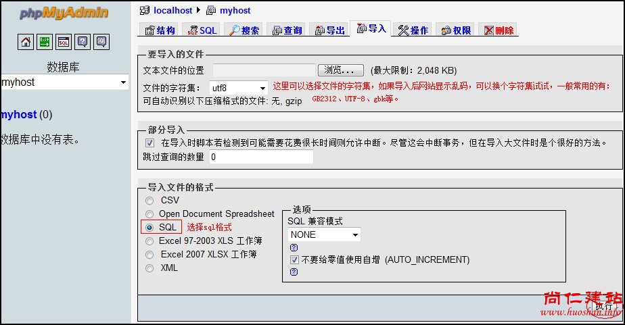Open the SQL query window icon

63,42
